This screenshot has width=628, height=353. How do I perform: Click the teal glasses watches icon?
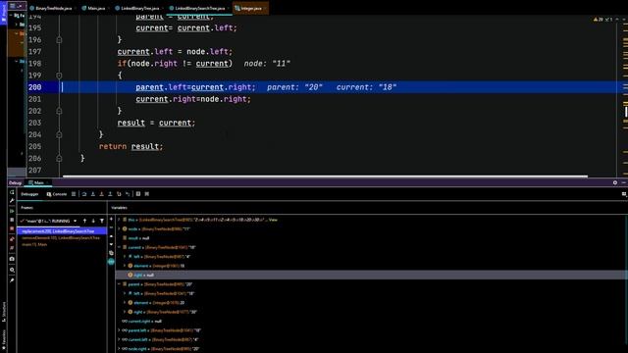[x=111, y=262]
